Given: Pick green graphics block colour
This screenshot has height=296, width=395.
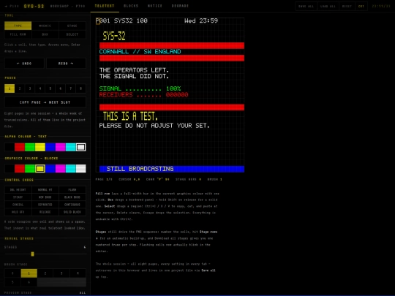Looking at the screenshot, I should pyautogui.click(x=30, y=169).
